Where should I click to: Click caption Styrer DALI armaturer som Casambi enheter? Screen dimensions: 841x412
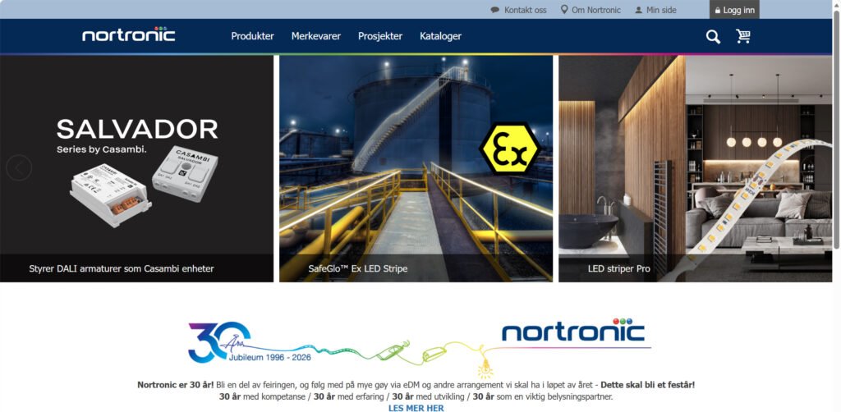pyautogui.click(x=122, y=268)
